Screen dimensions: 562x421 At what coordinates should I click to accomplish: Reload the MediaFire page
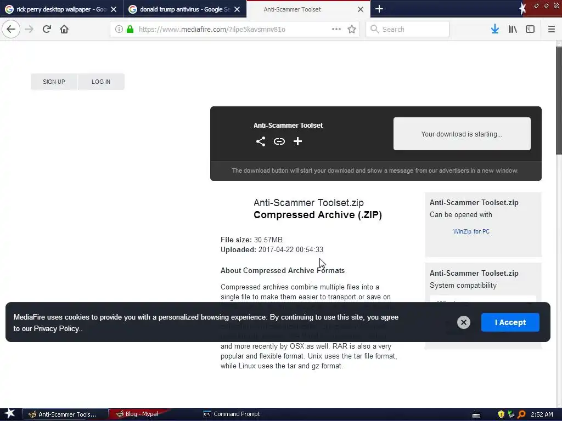(47, 30)
